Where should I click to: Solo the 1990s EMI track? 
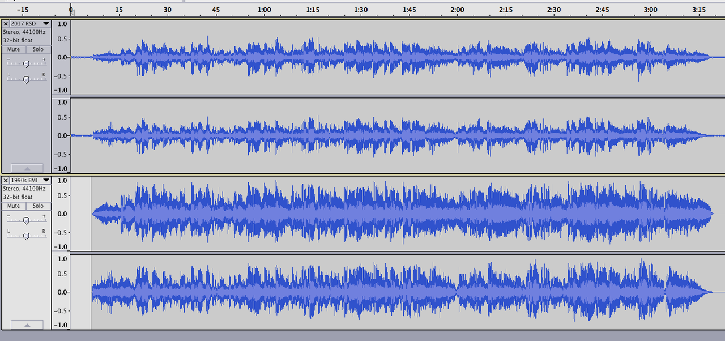(x=38, y=206)
